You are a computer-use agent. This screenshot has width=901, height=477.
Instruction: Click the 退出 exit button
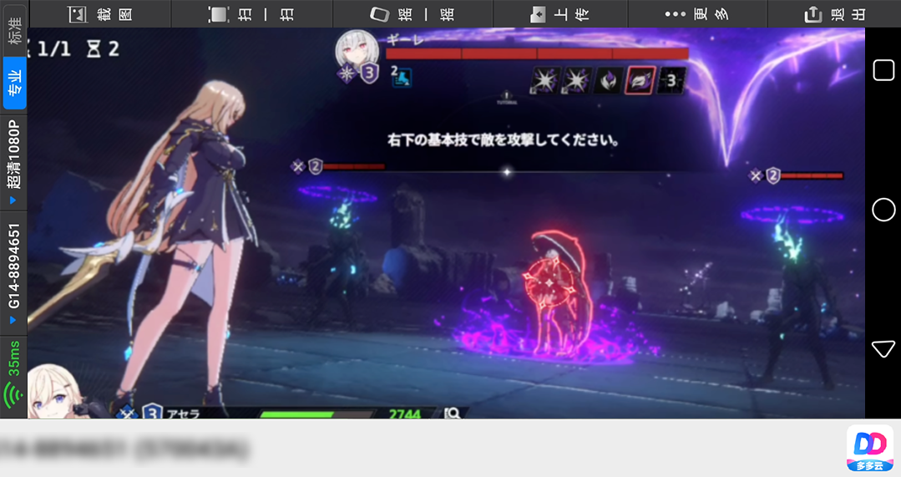(834, 14)
